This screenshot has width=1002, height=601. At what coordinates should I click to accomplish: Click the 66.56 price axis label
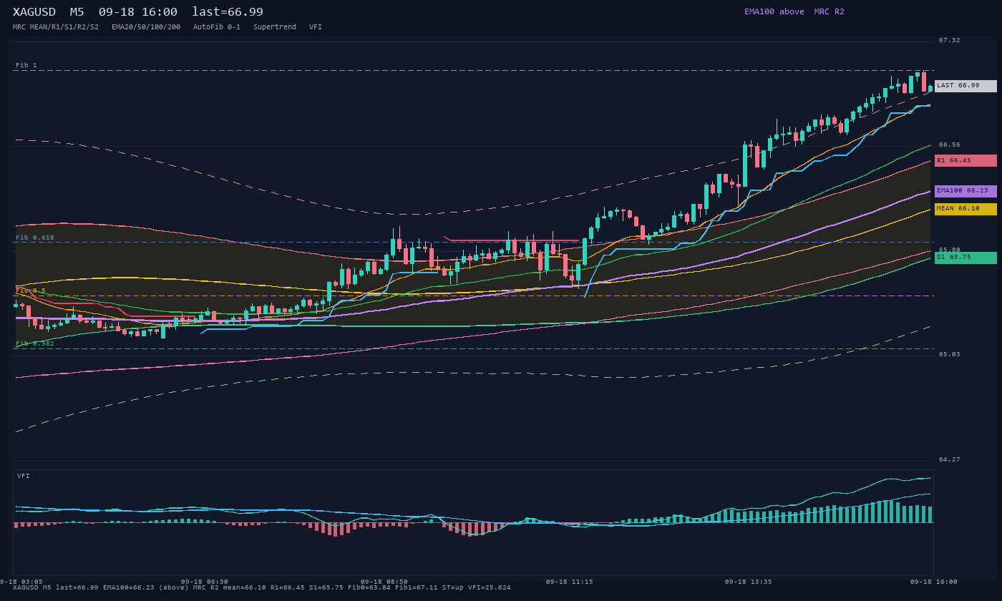click(x=950, y=145)
